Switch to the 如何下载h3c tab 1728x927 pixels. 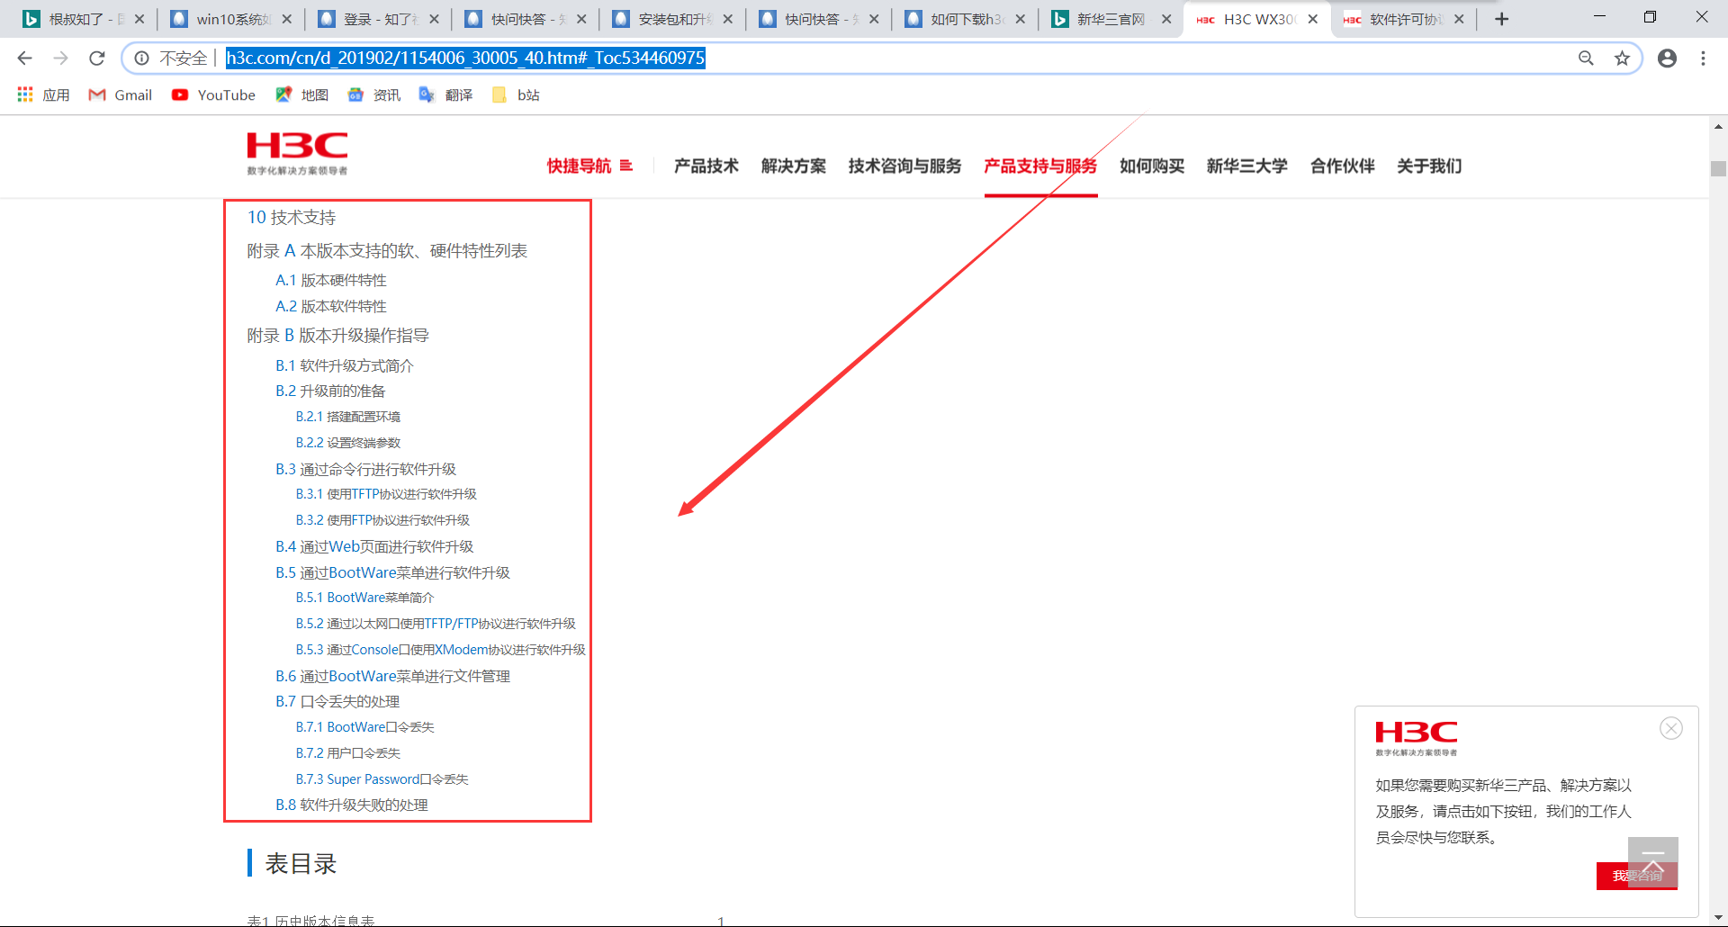coord(965,19)
